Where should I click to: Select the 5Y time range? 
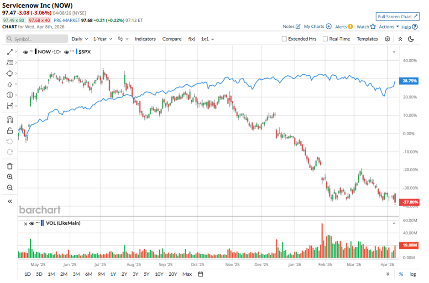(x=146, y=274)
